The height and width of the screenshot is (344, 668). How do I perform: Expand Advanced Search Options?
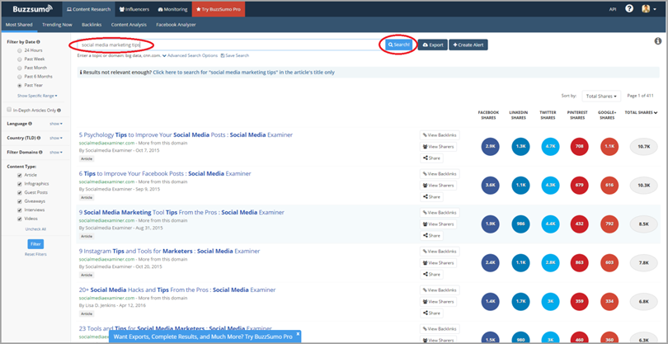[x=191, y=56]
